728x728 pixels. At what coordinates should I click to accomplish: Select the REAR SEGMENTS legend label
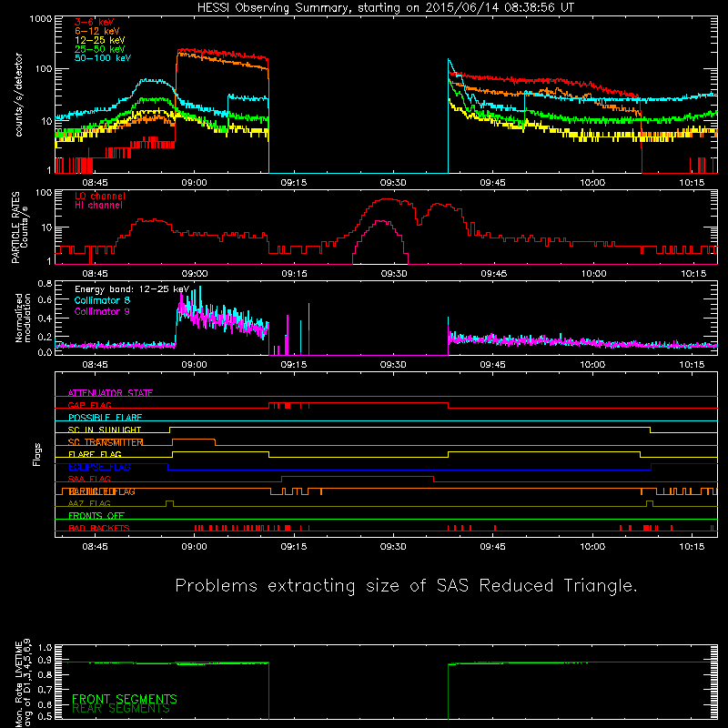tap(121, 709)
